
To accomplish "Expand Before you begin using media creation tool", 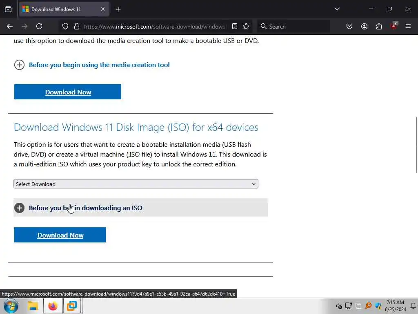I will 99,65.
